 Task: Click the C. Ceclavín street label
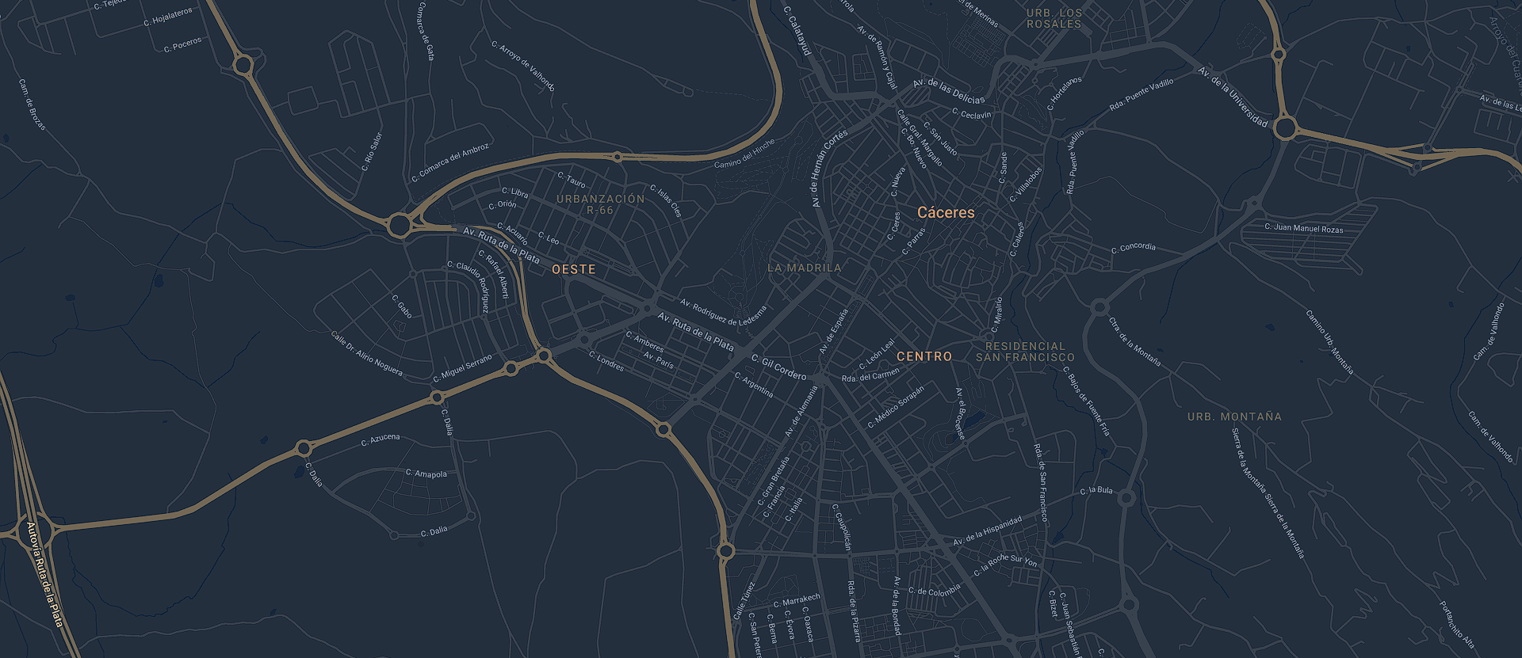click(972, 114)
